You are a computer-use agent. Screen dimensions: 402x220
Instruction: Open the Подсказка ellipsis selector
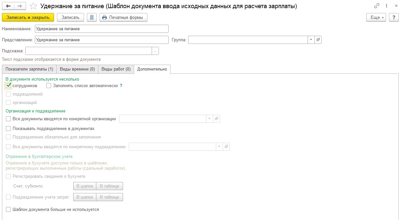pyautogui.click(x=155, y=51)
